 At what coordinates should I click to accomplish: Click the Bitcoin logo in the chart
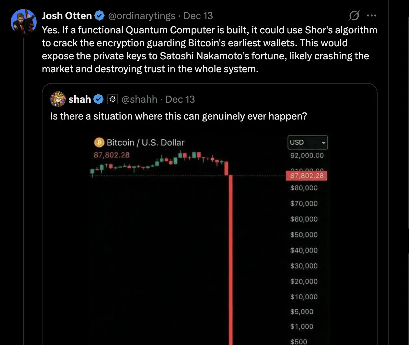pos(99,142)
